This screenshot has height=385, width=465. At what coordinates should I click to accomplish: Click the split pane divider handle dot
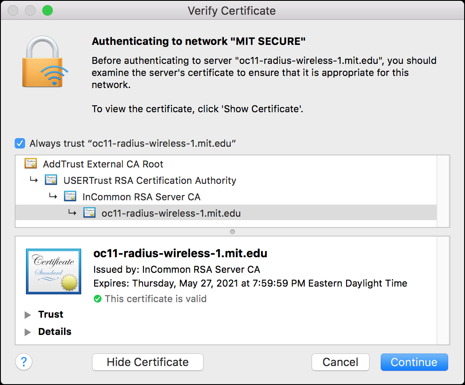pos(232,232)
